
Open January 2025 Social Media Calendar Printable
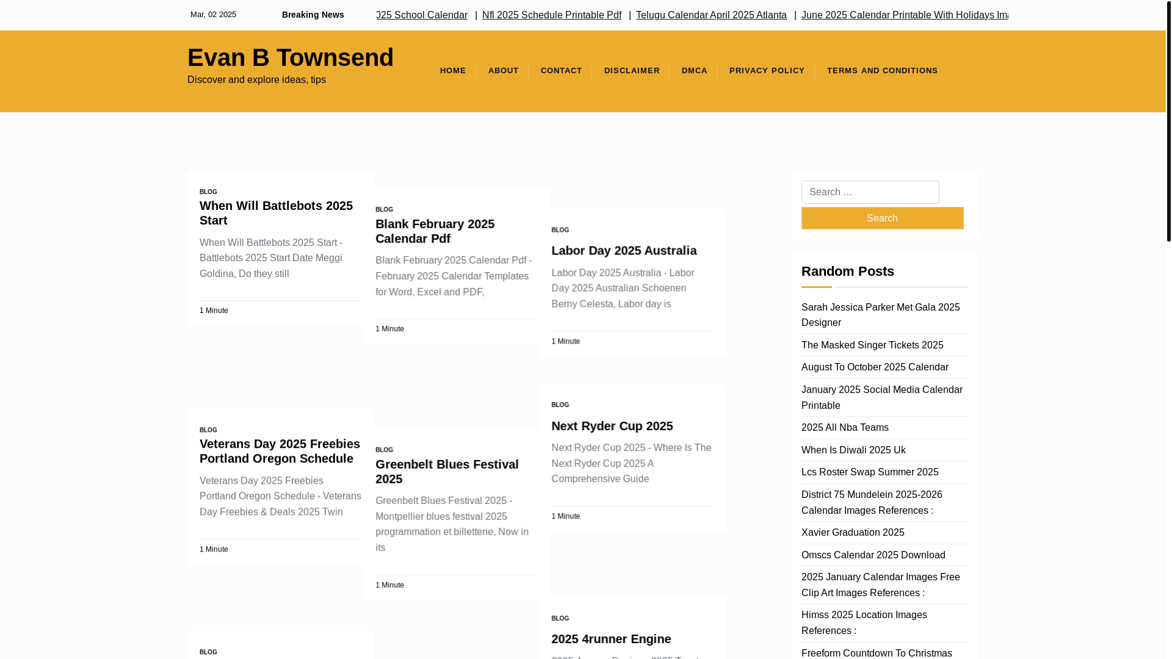pyautogui.click(x=881, y=397)
